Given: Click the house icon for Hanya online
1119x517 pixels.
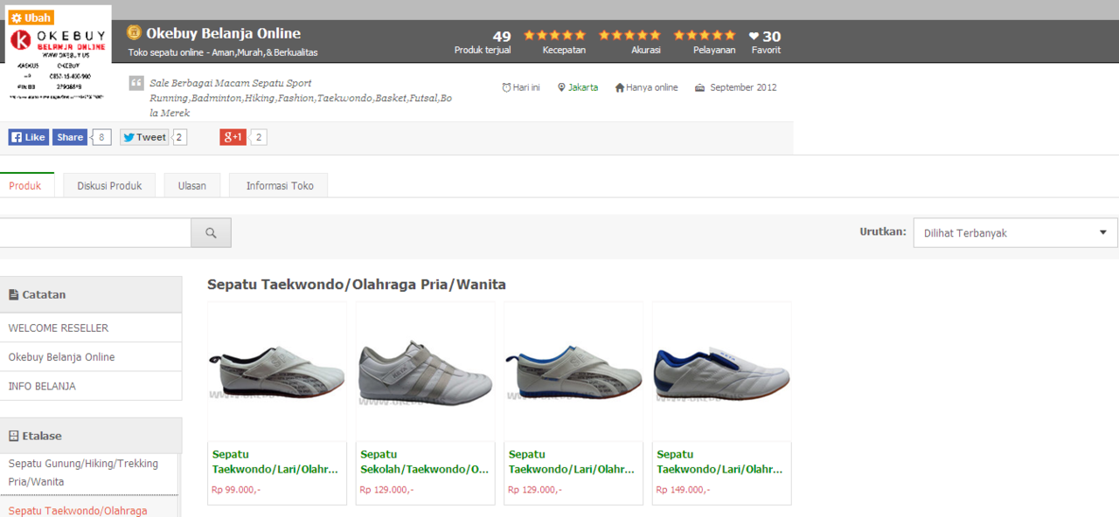Looking at the screenshot, I should [620, 87].
